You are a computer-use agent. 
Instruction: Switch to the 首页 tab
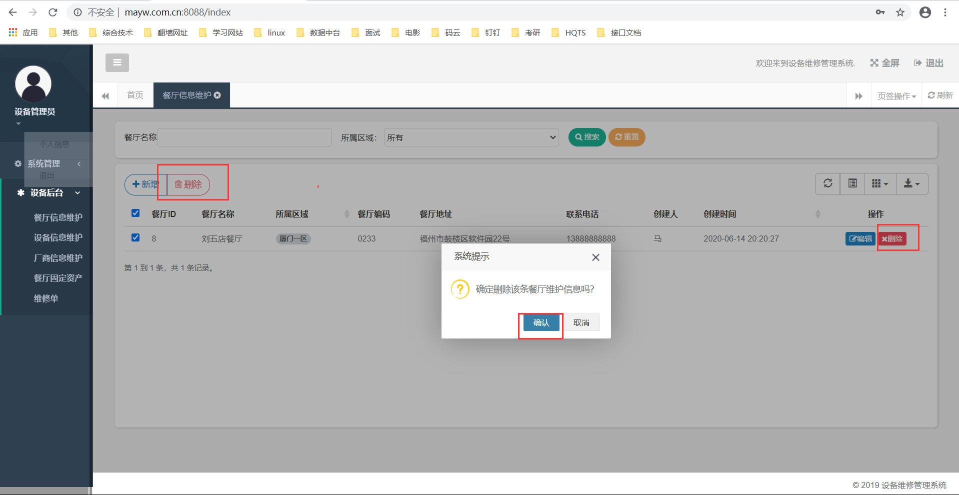tap(135, 95)
